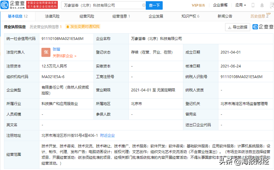
Task: Select the founding date 2021-04-01
Action: [231, 52]
